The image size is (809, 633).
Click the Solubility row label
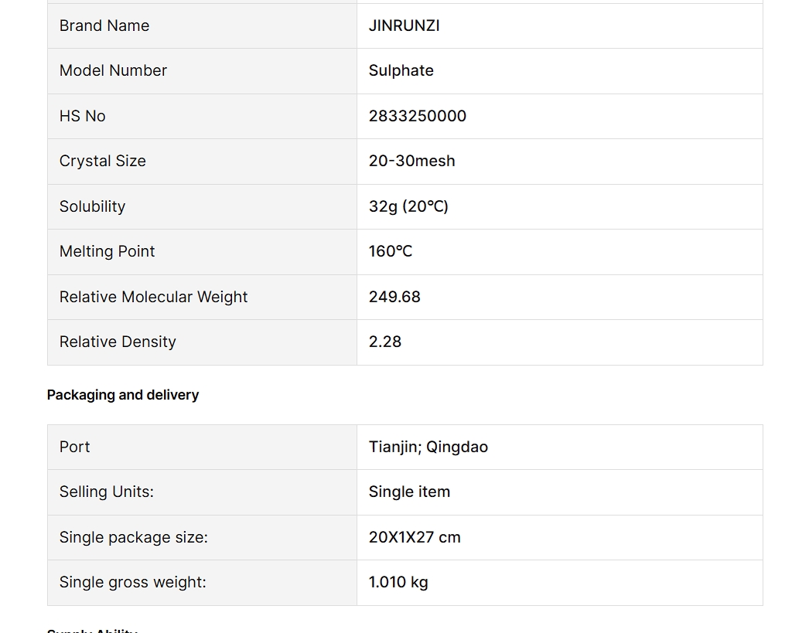pos(92,206)
